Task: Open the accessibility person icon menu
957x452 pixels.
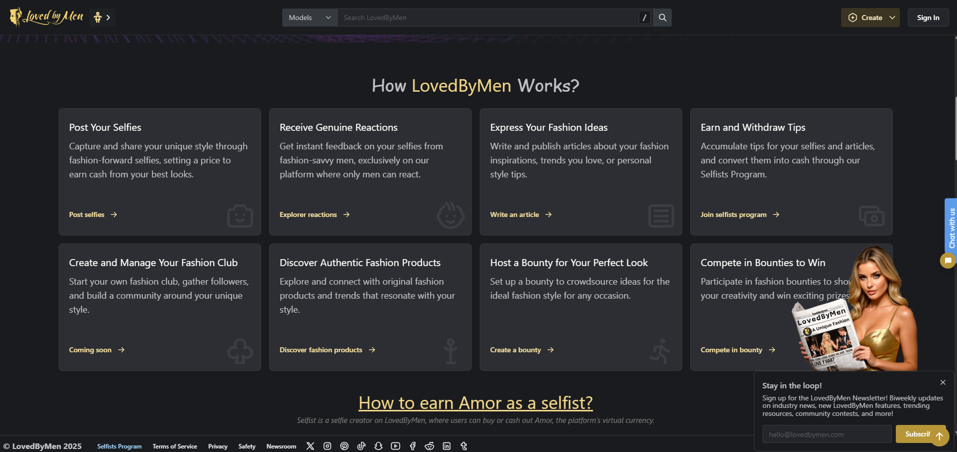Action: point(102,18)
